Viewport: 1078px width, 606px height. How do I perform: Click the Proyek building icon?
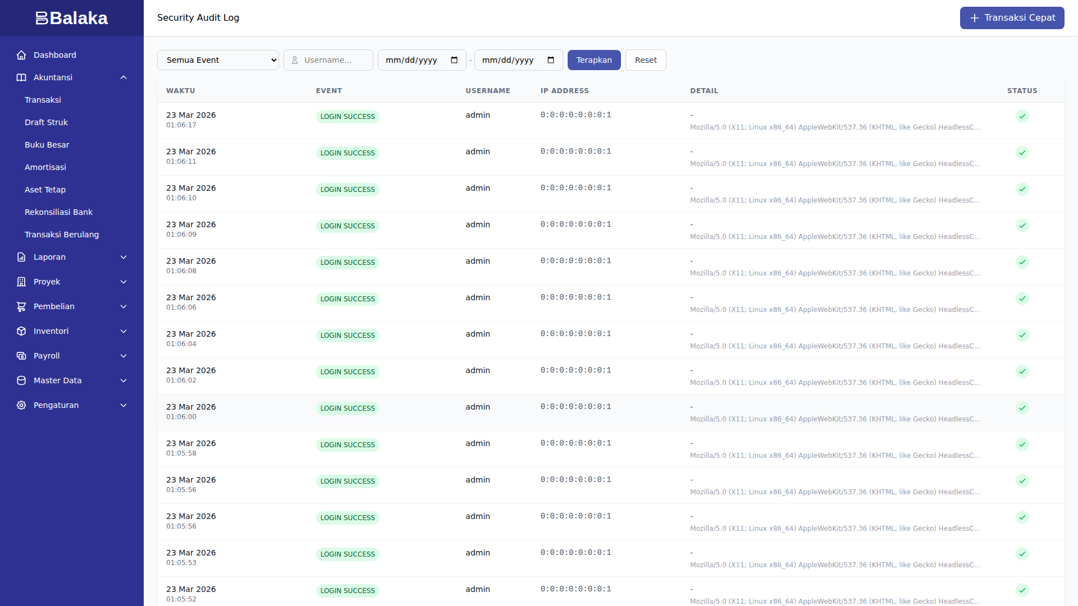[21, 282]
